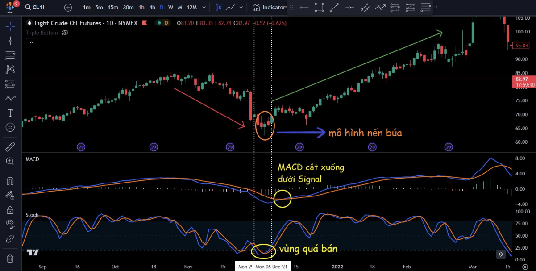Toggle magnet mode in sidebar
This screenshot has height=271, width=536.
10,181
